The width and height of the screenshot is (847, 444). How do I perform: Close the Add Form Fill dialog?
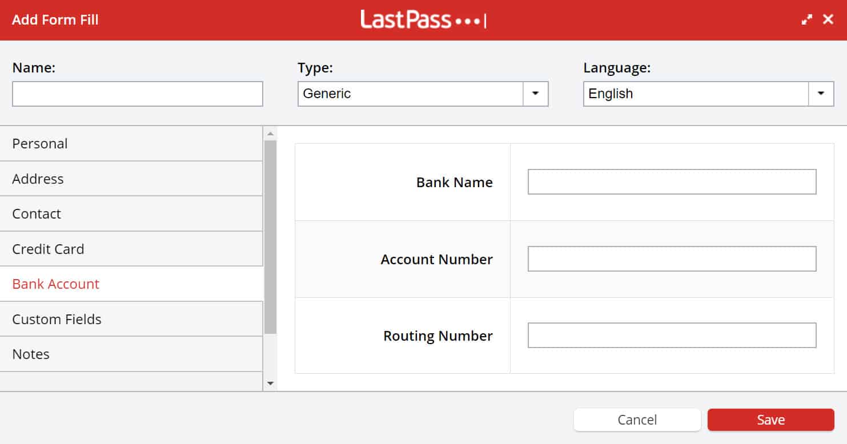828,20
